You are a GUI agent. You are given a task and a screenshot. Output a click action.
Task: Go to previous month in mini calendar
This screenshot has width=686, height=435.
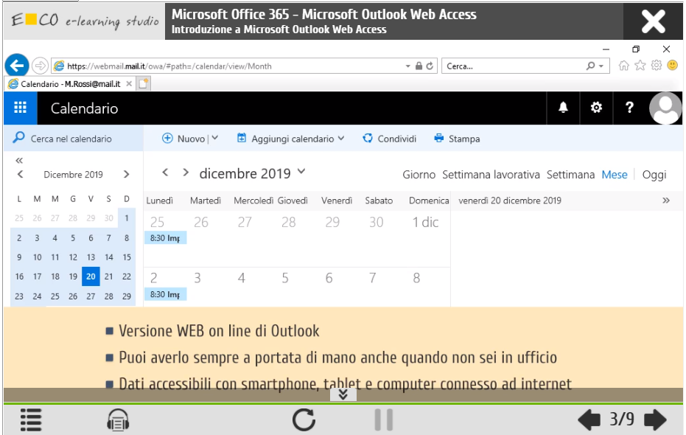pos(20,174)
